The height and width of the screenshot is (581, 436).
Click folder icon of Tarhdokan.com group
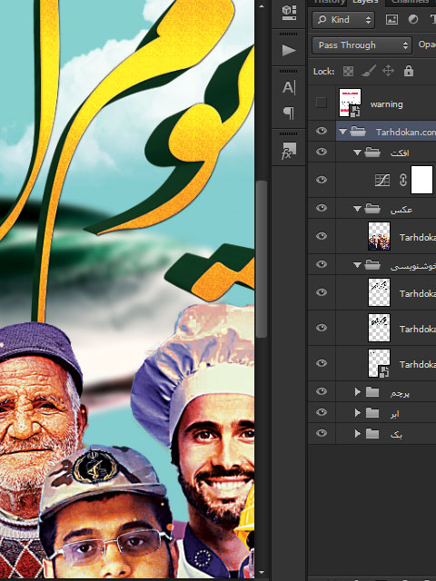coord(358,131)
